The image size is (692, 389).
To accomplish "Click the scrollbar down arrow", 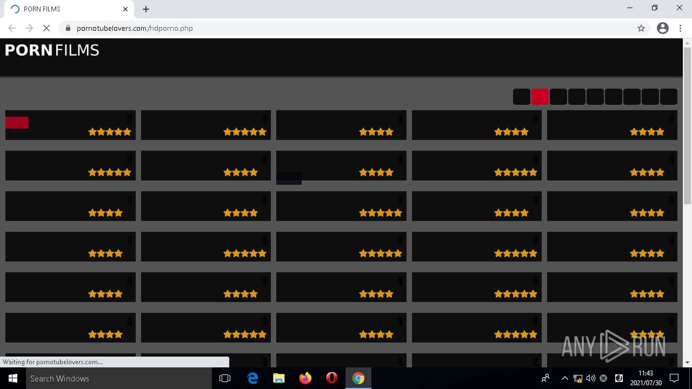I will tap(688, 363).
